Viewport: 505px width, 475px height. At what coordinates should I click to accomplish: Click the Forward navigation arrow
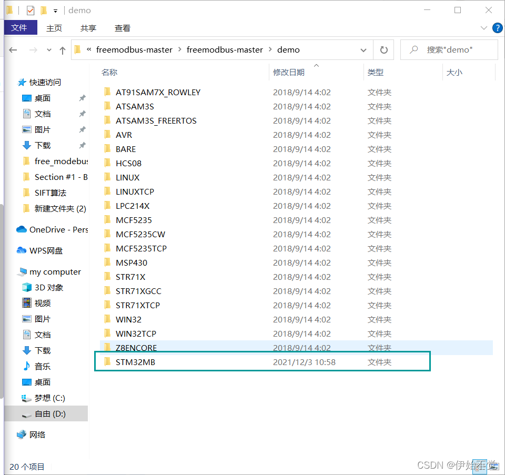[x=33, y=50]
